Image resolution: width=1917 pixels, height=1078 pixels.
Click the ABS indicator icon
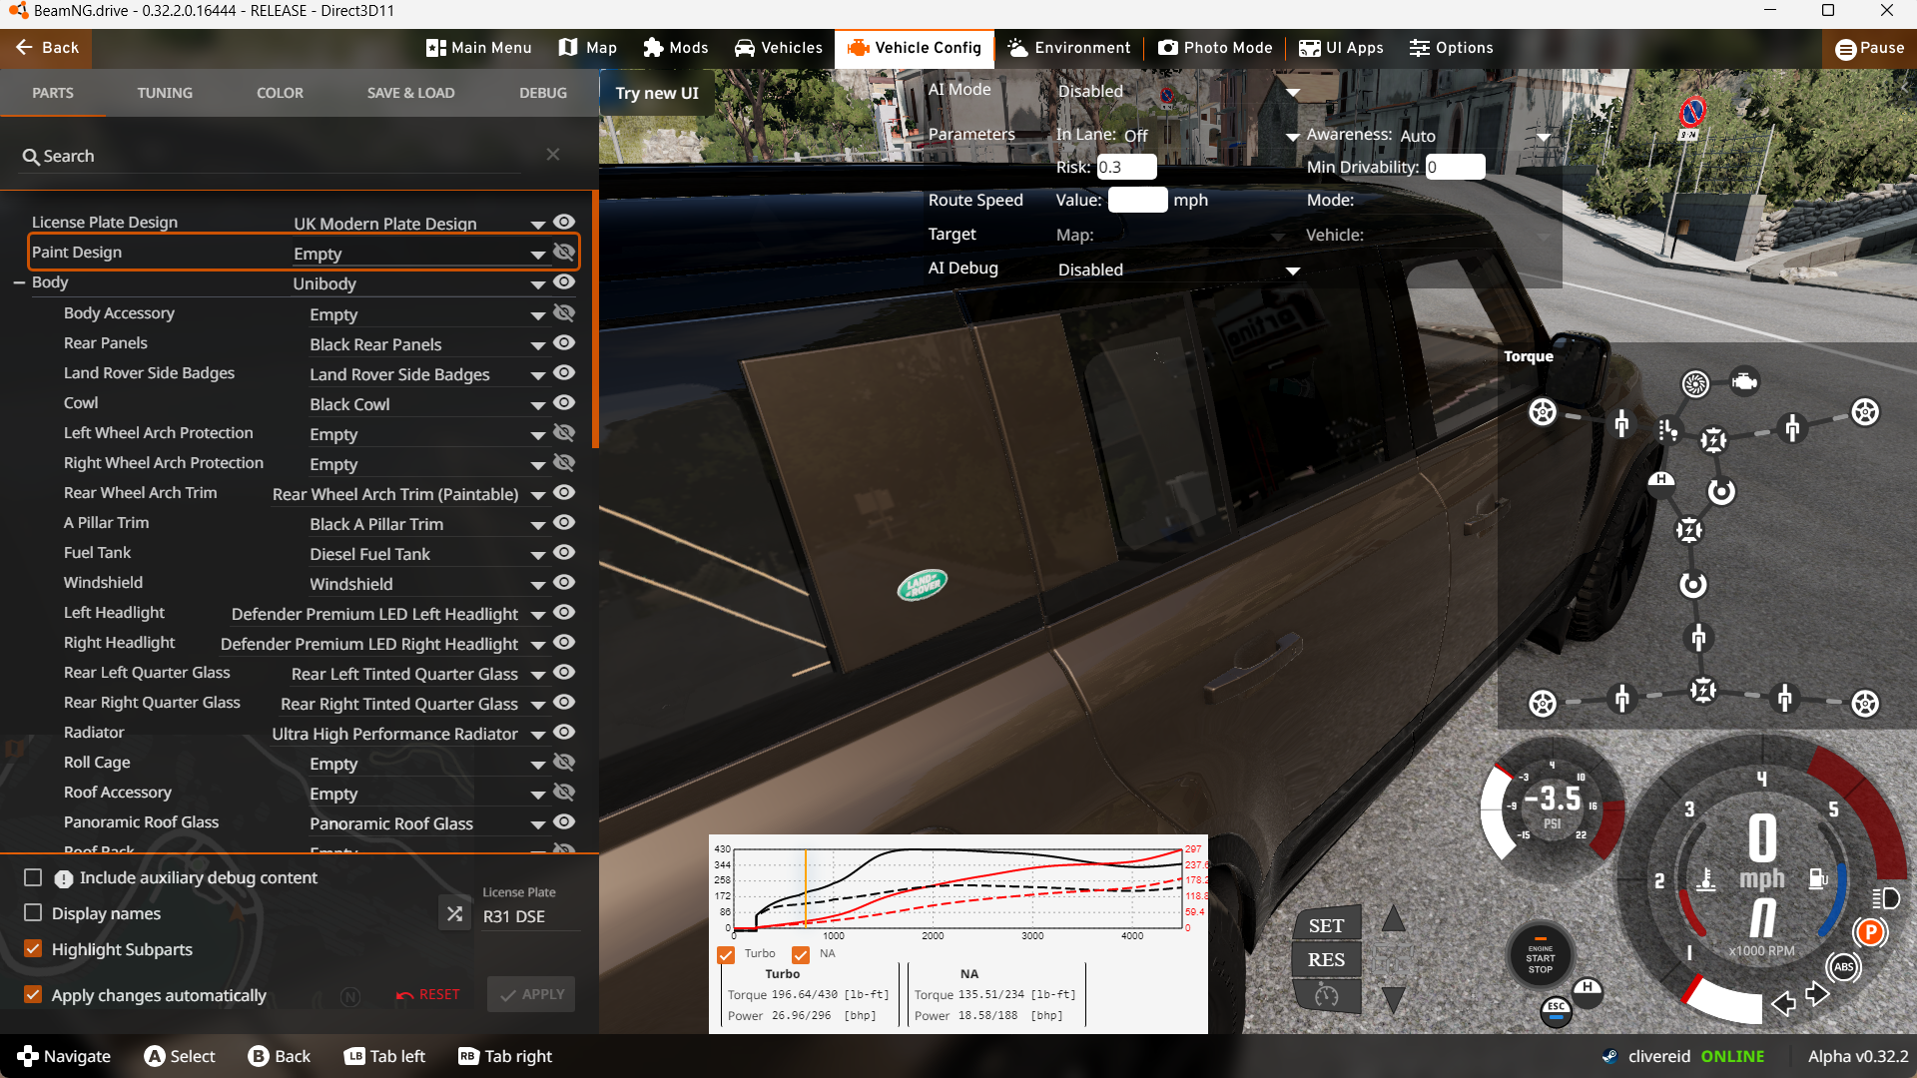coord(1843,966)
